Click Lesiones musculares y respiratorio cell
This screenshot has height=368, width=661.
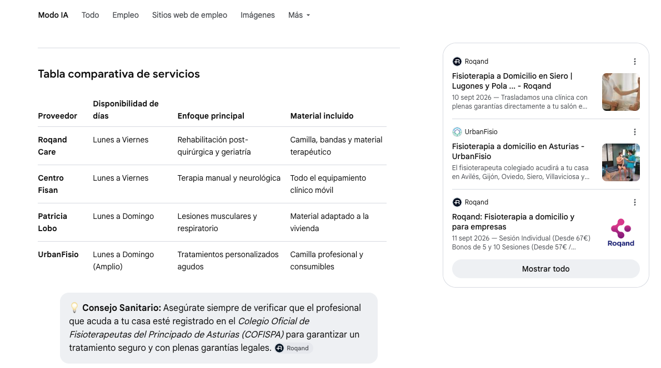(217, 222)
